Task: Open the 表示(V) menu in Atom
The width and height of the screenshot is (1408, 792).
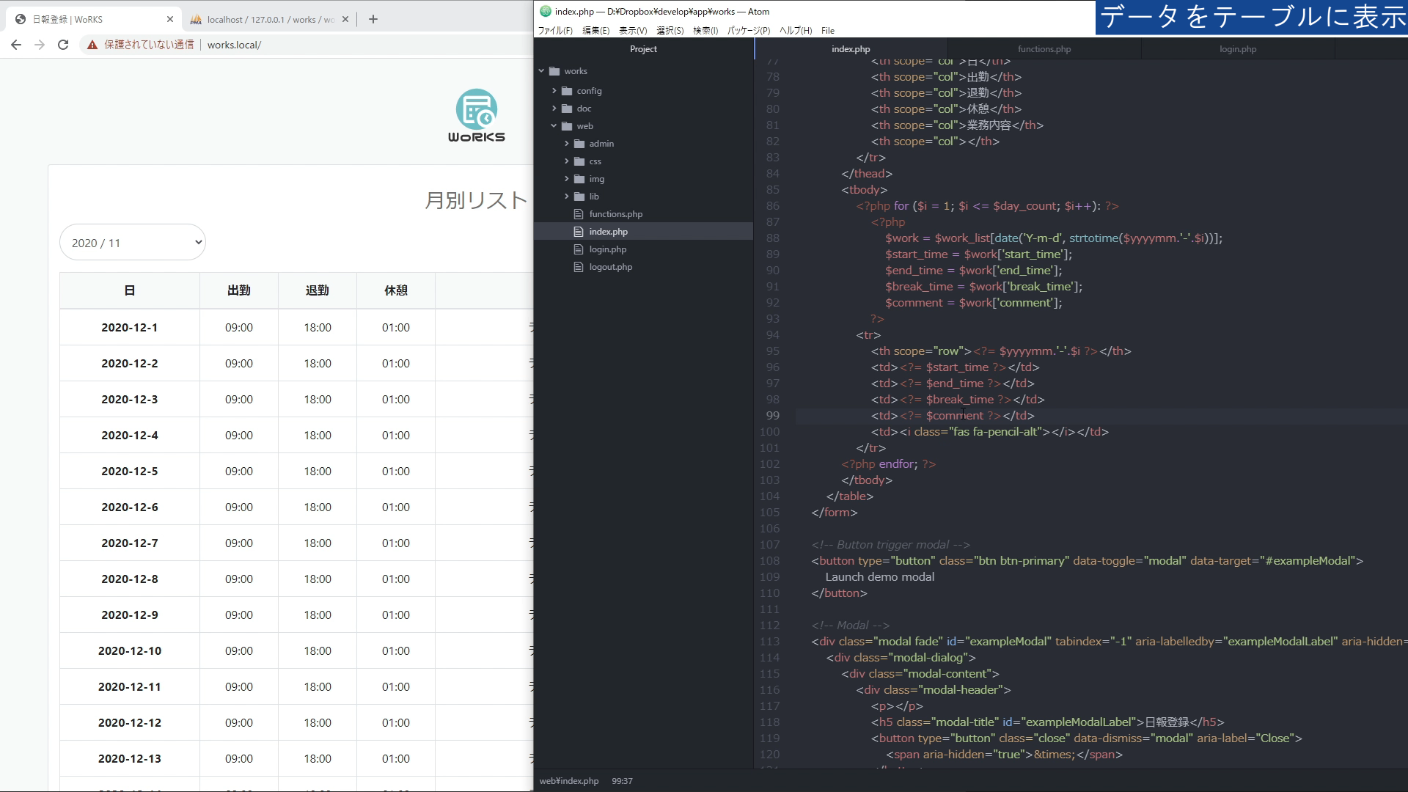Action: 633,31
